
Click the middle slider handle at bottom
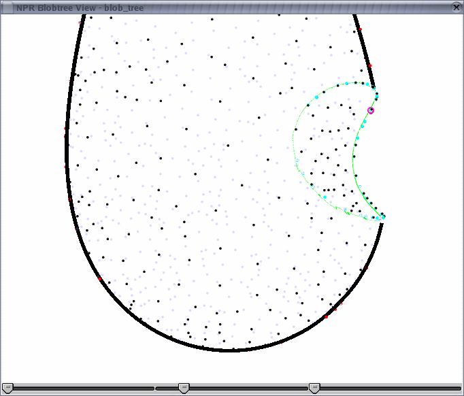tap(184, 388)
